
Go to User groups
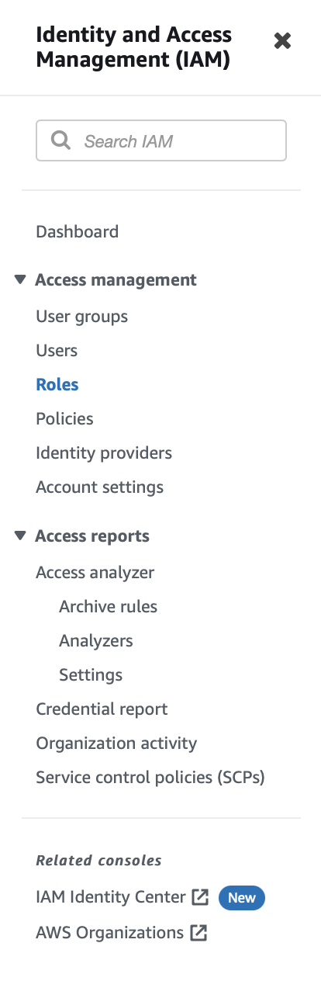82,317
